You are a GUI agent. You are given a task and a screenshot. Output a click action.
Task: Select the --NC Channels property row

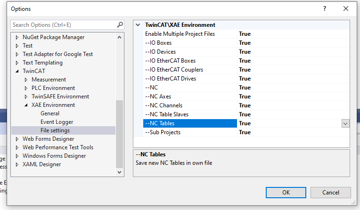point(190,105)
